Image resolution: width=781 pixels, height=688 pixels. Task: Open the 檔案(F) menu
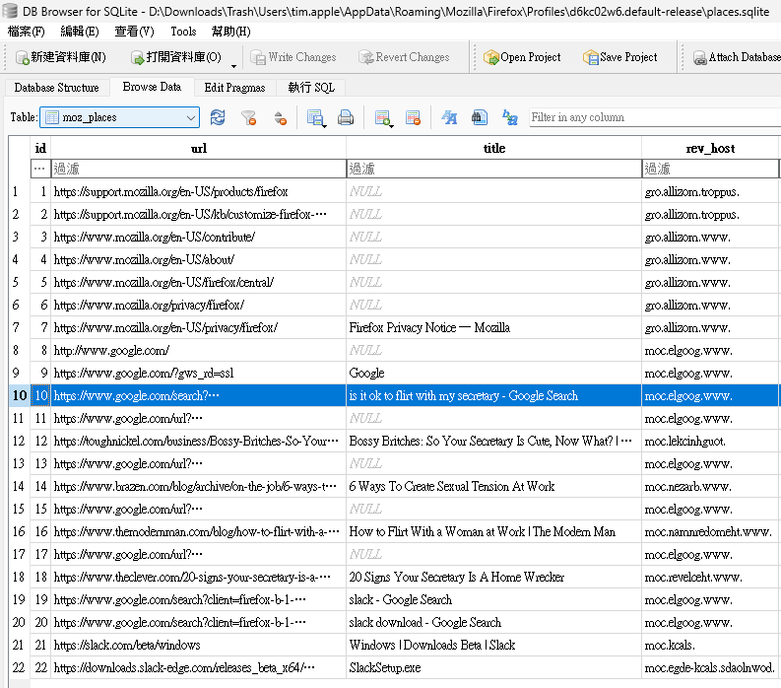(27, 32)
